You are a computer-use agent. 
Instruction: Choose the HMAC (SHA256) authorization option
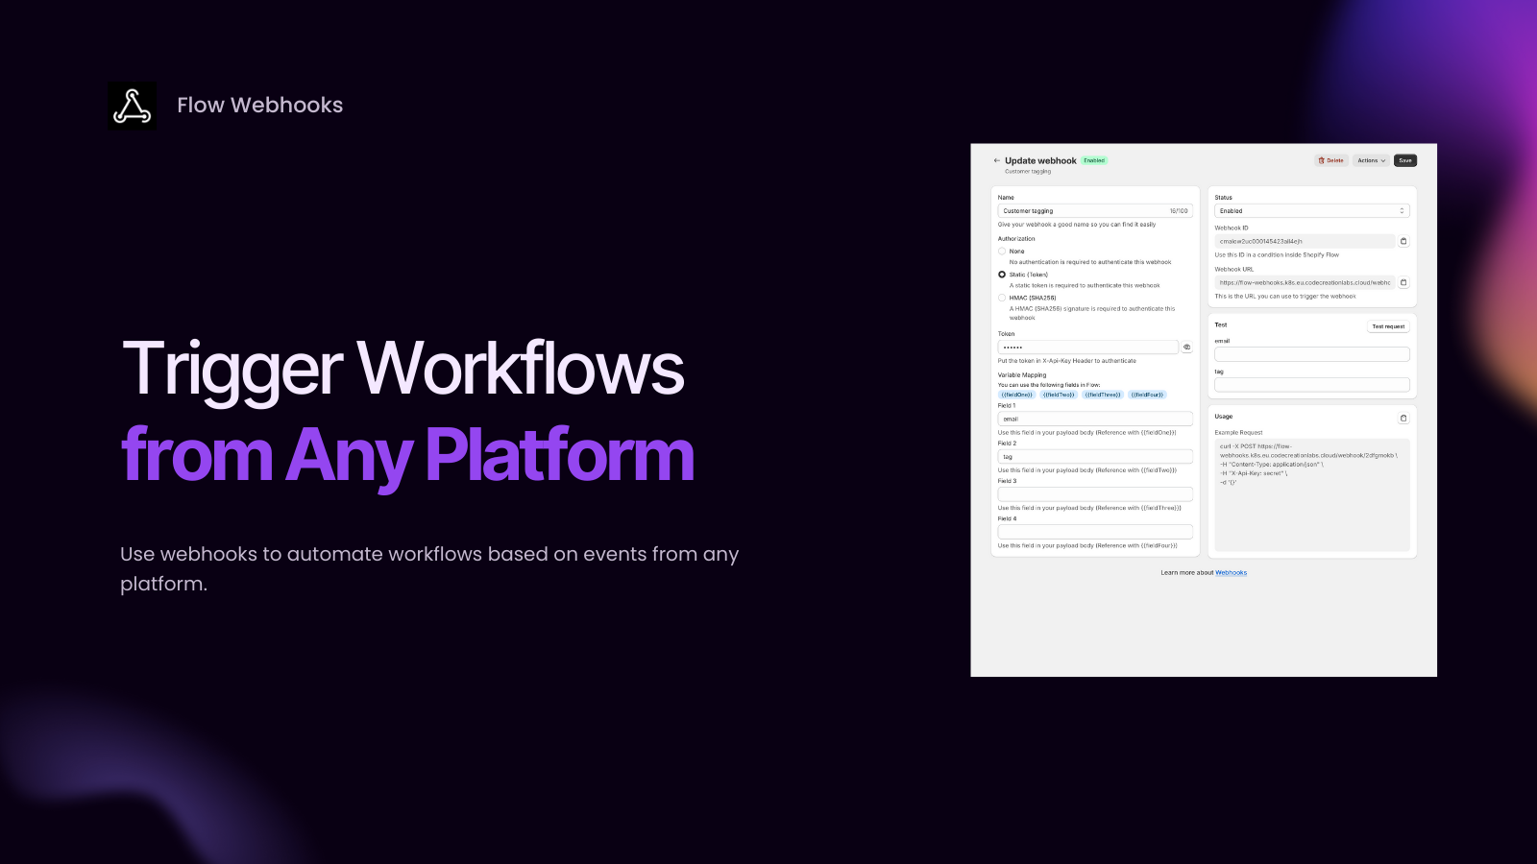(1002, 298)
